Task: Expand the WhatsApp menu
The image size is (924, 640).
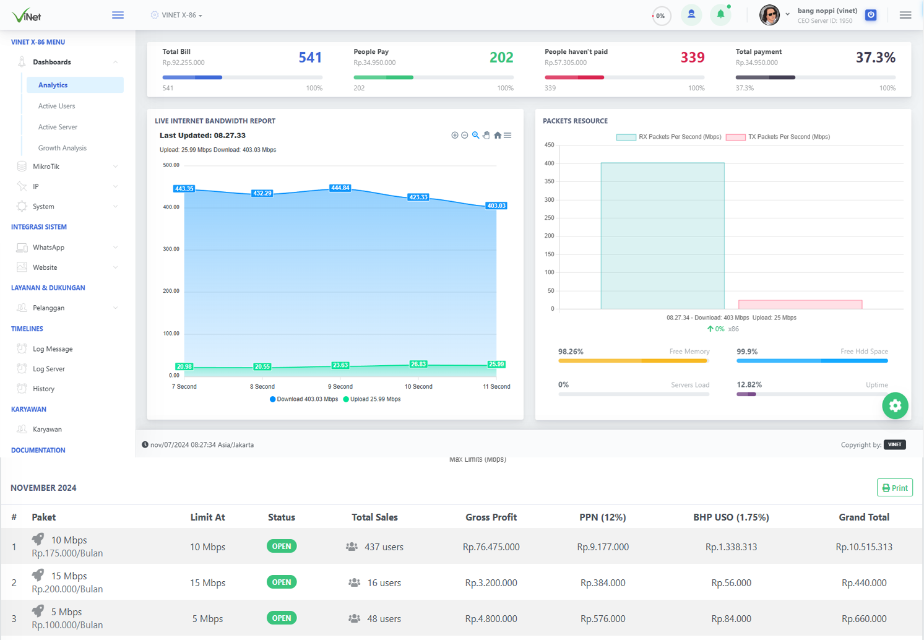Action: pos(116,248)
